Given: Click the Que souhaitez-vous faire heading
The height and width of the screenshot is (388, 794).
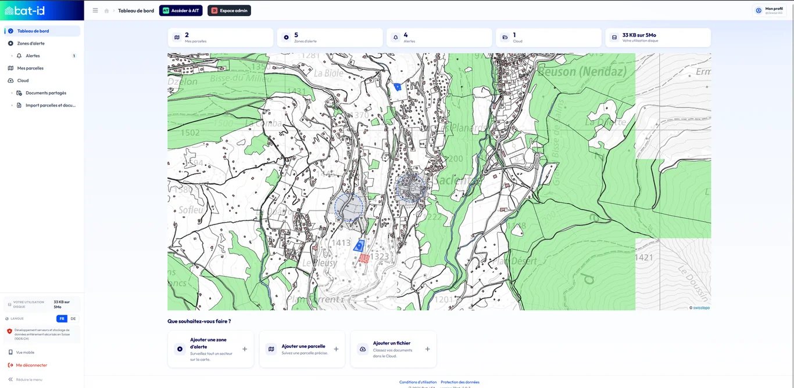Looking at the screenshot, I should [x=199, y=321].
